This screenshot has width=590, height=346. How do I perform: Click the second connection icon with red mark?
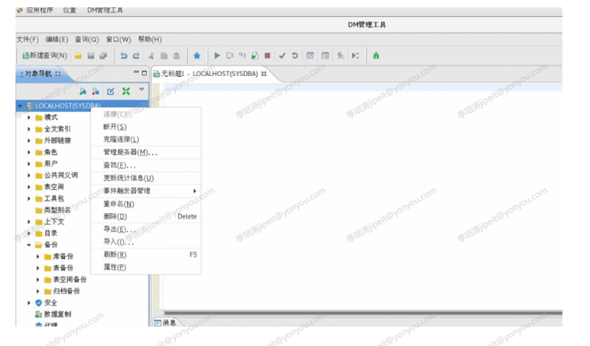pos(95,91)
